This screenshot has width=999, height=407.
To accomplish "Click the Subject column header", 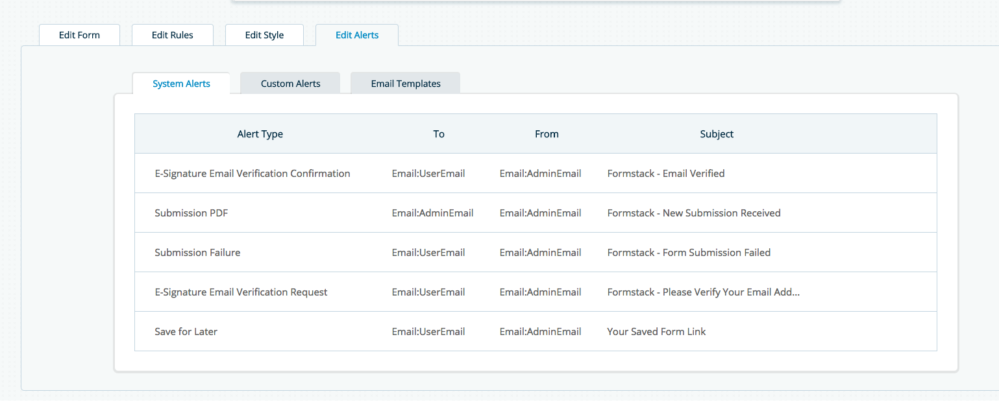I will click(717, 134).
